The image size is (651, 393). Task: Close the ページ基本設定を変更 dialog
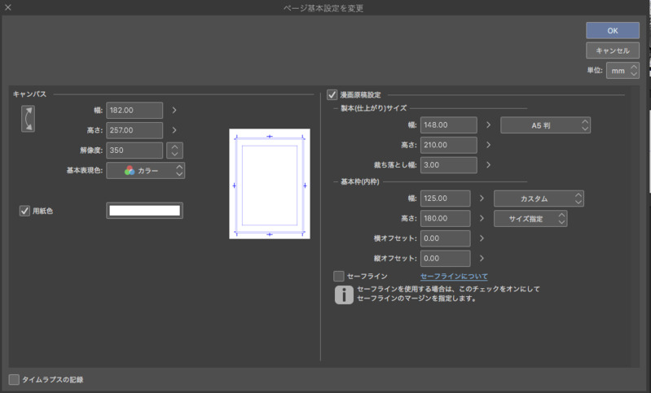coord(8,7)
